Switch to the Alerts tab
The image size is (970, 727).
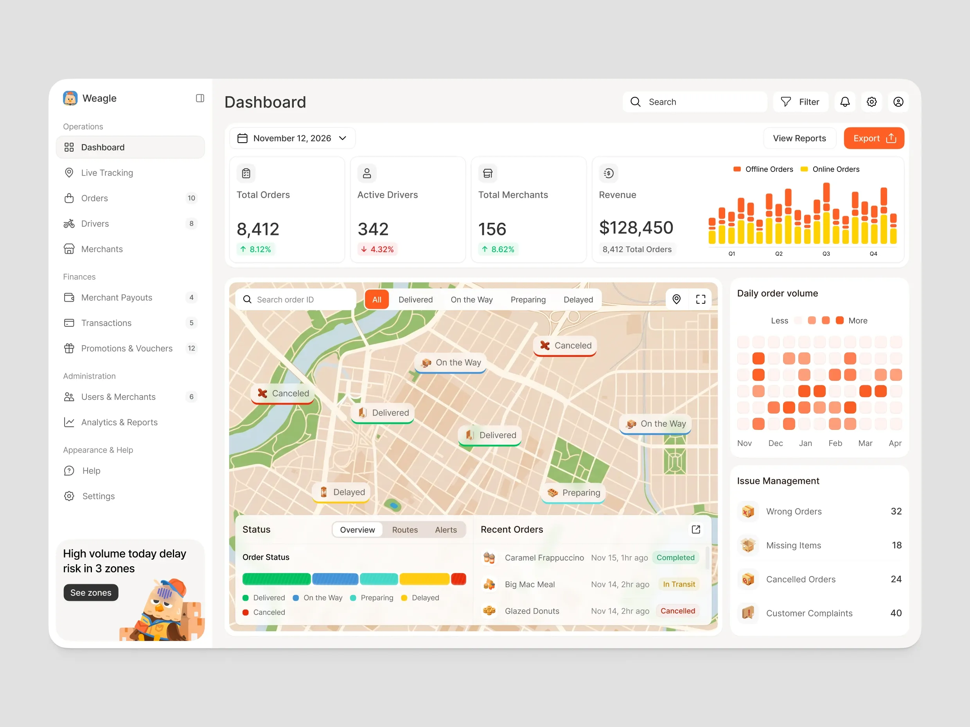(445, 530)
